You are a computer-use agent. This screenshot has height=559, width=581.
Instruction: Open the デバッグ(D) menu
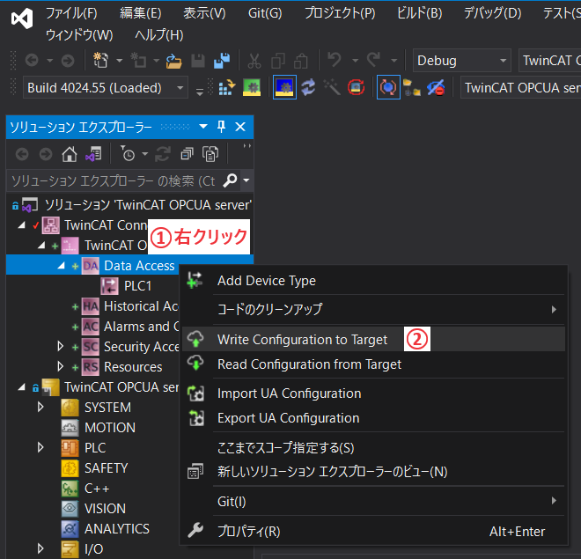coord(492,13)
